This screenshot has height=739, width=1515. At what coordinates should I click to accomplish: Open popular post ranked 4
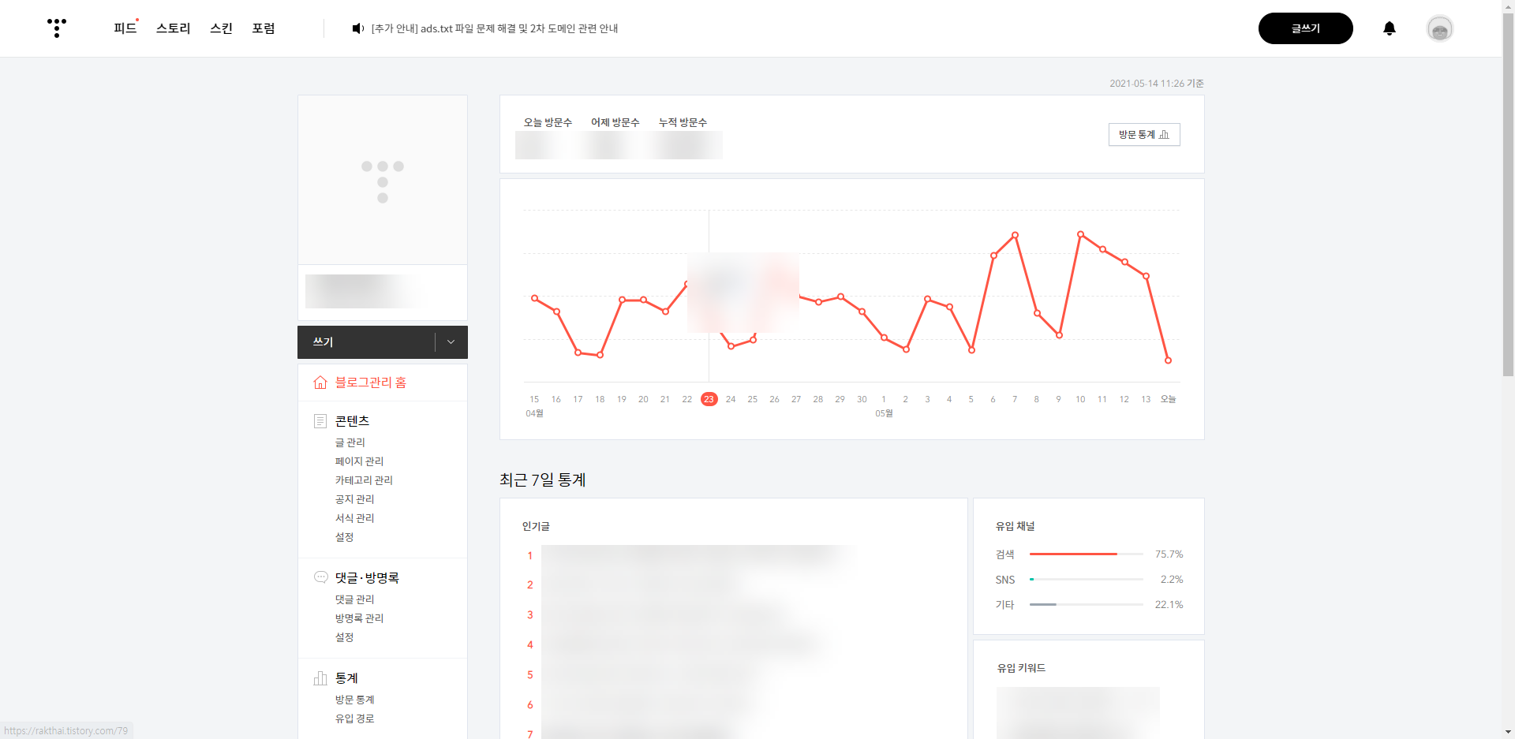tap(683, 645)
